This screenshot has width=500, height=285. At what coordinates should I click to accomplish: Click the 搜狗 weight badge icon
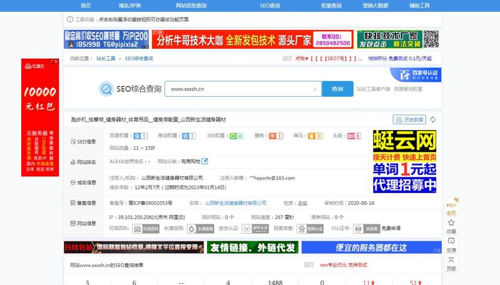[x=276, y=136]
